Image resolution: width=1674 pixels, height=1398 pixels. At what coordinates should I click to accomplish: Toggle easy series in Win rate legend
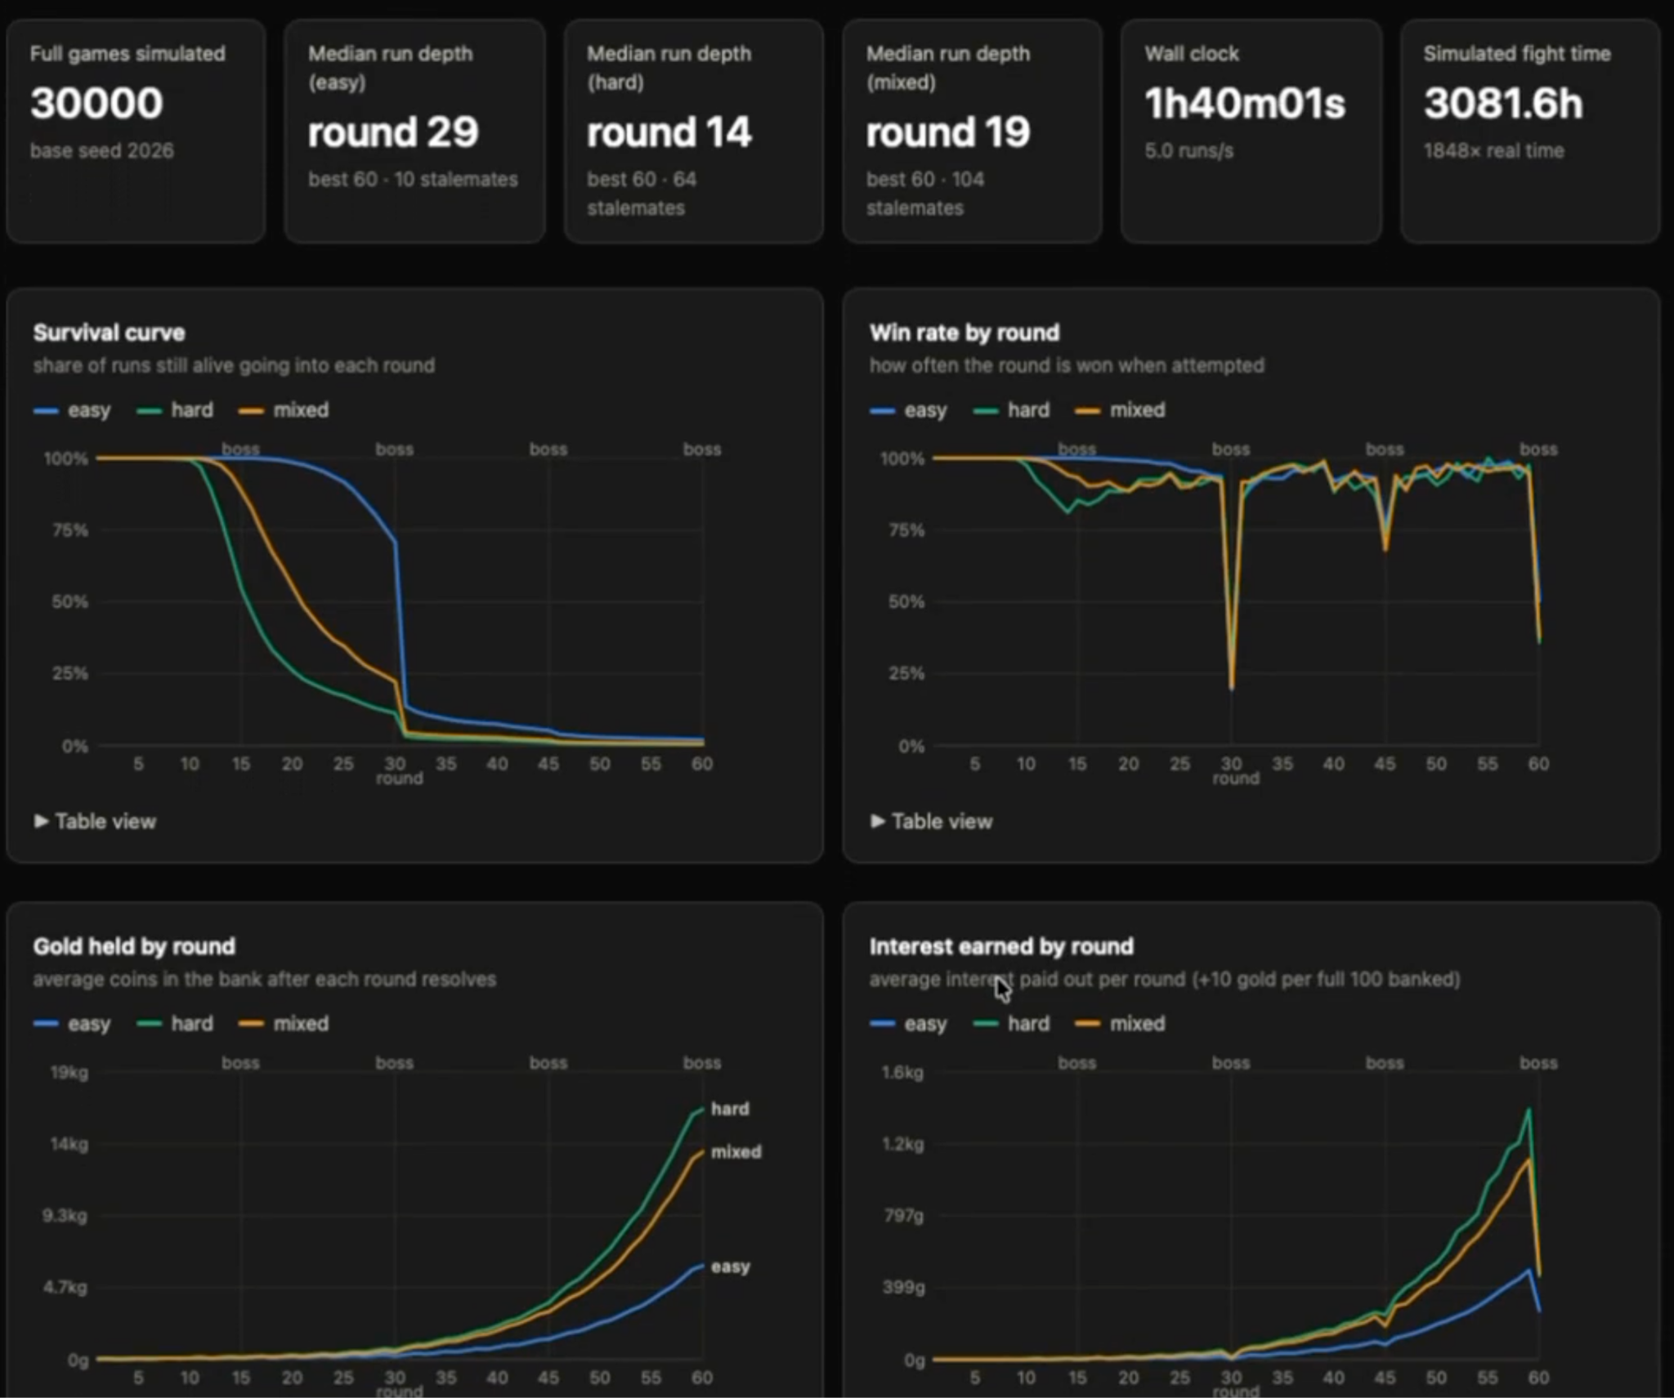click(908, 410)
